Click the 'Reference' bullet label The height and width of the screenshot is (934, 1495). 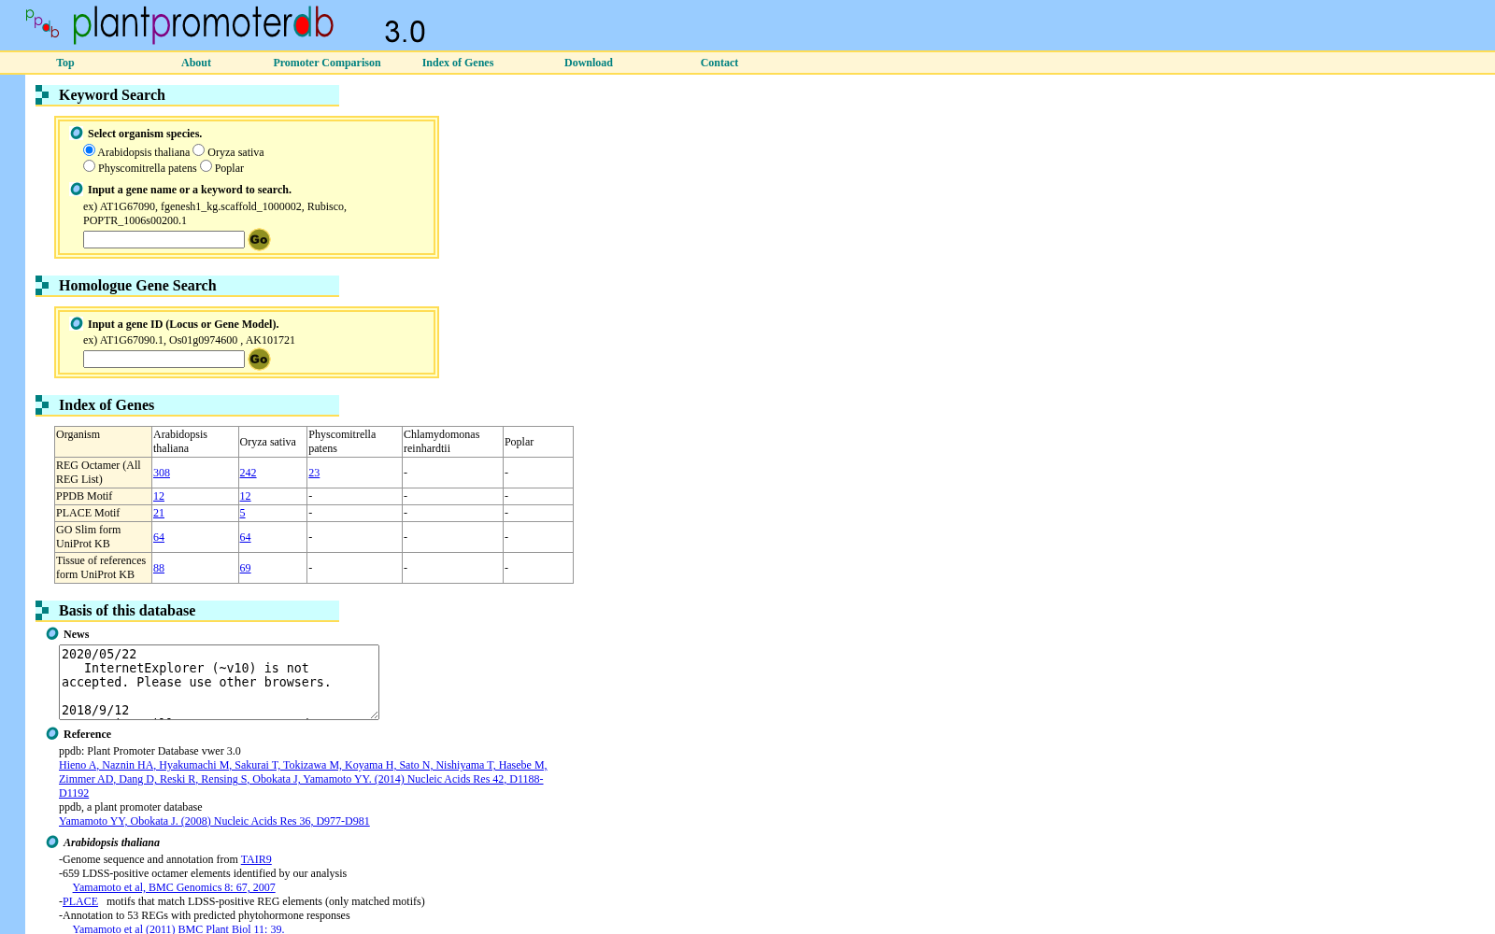pos(87,734)
